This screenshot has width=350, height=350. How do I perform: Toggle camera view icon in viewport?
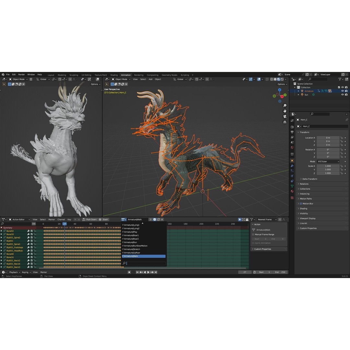[285, 117]
